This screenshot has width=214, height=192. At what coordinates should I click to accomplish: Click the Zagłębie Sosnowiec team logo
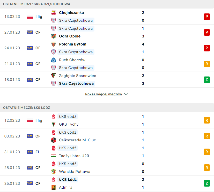coord(54,76)
